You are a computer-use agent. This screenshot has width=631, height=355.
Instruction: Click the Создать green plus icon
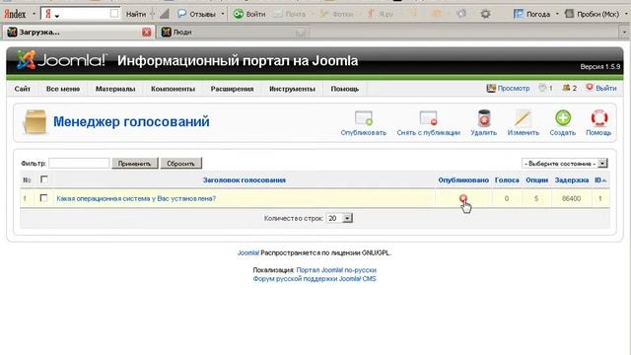tap(563, 118)
